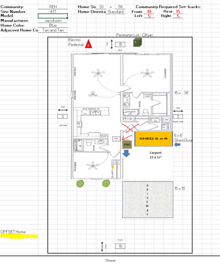Click the left side horizontal double arrow
The width and height of the screenshot is (220, 264).
click(62, 111)
